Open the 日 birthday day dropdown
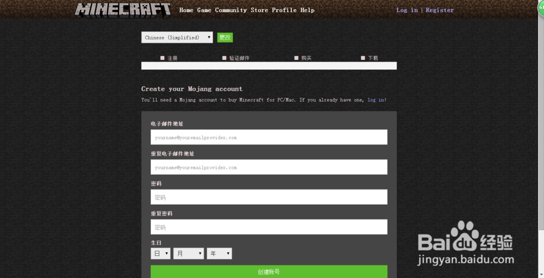This screenshot has height=278, width=544. point(160,254)
